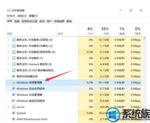The width and height of the screenshot is (150, 123).
Task: Sort by the CPU column header
Action: coord(86,31)
